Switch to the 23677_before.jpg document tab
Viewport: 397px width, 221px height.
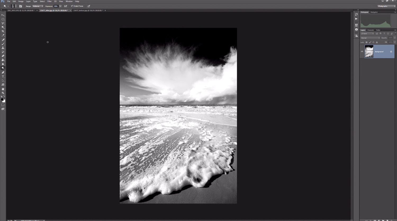(x=88, y=11)
